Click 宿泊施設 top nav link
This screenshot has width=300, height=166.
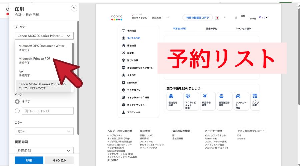click(x=156, y=18)
